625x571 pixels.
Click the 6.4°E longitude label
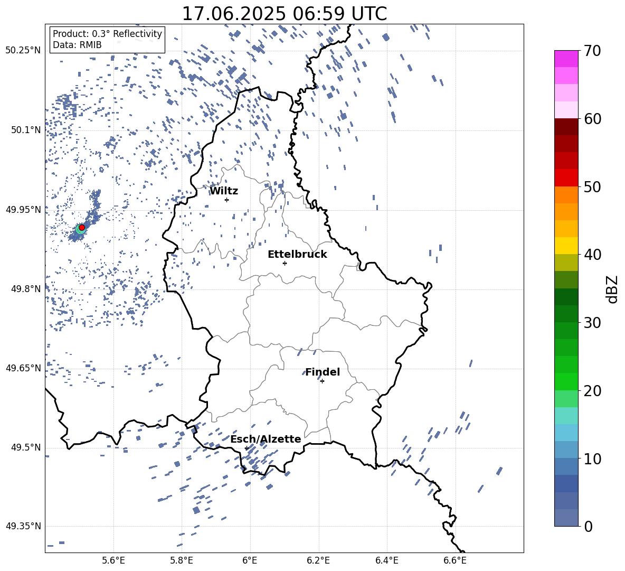(x=386, y=560)
